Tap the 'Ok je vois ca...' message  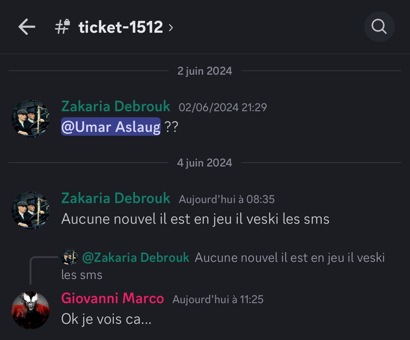coord(106,319)
